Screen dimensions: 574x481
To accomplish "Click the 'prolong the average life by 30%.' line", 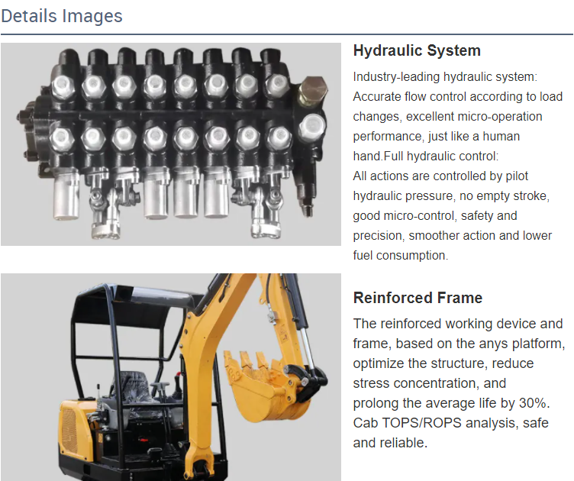I will 451,403.
